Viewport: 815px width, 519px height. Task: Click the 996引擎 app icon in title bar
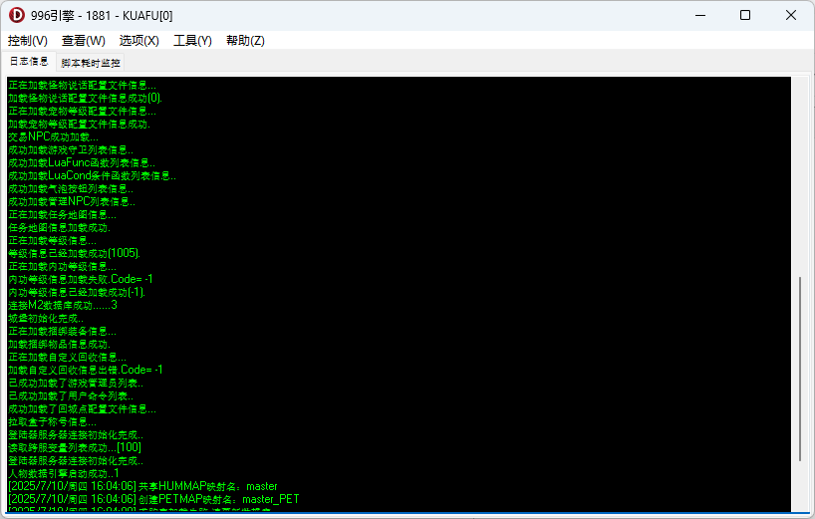(17, 15)
